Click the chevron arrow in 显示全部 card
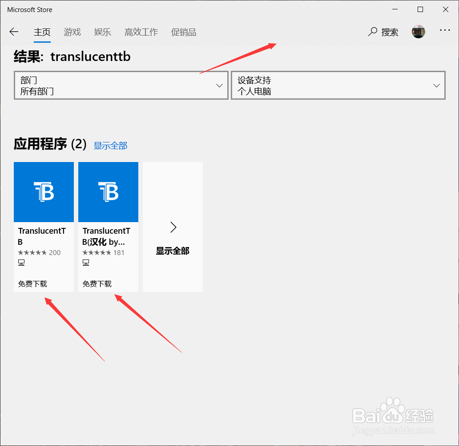Viewport: 459px width, 446px height. 173,227
